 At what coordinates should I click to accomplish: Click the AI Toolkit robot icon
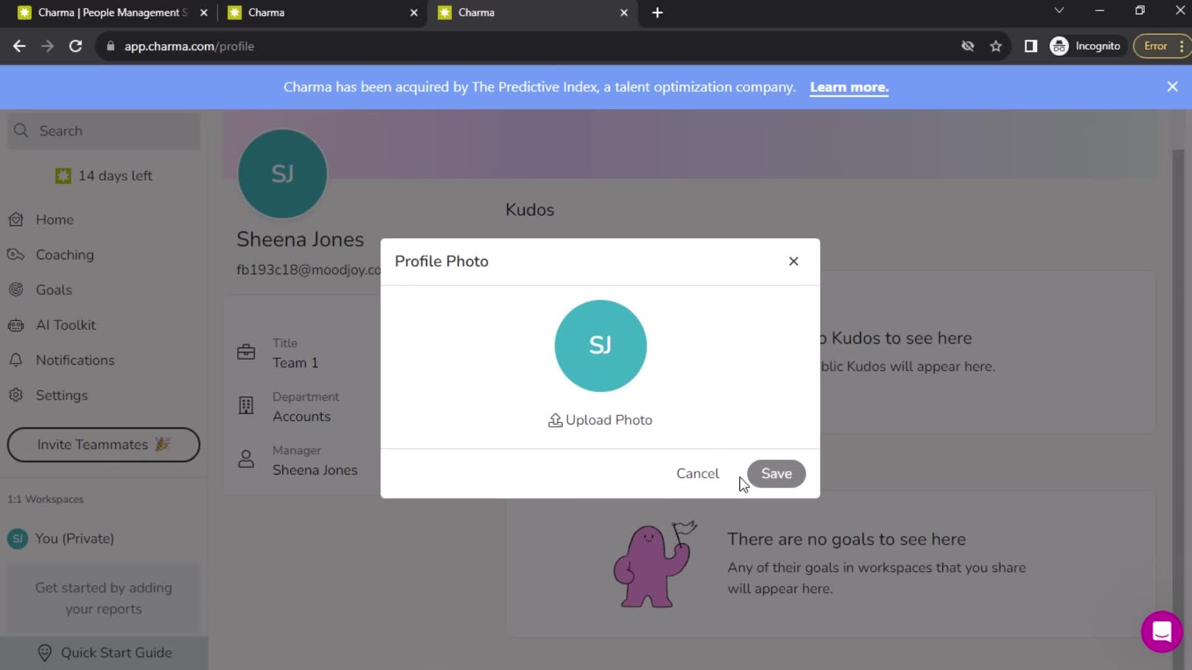point(16,325)
